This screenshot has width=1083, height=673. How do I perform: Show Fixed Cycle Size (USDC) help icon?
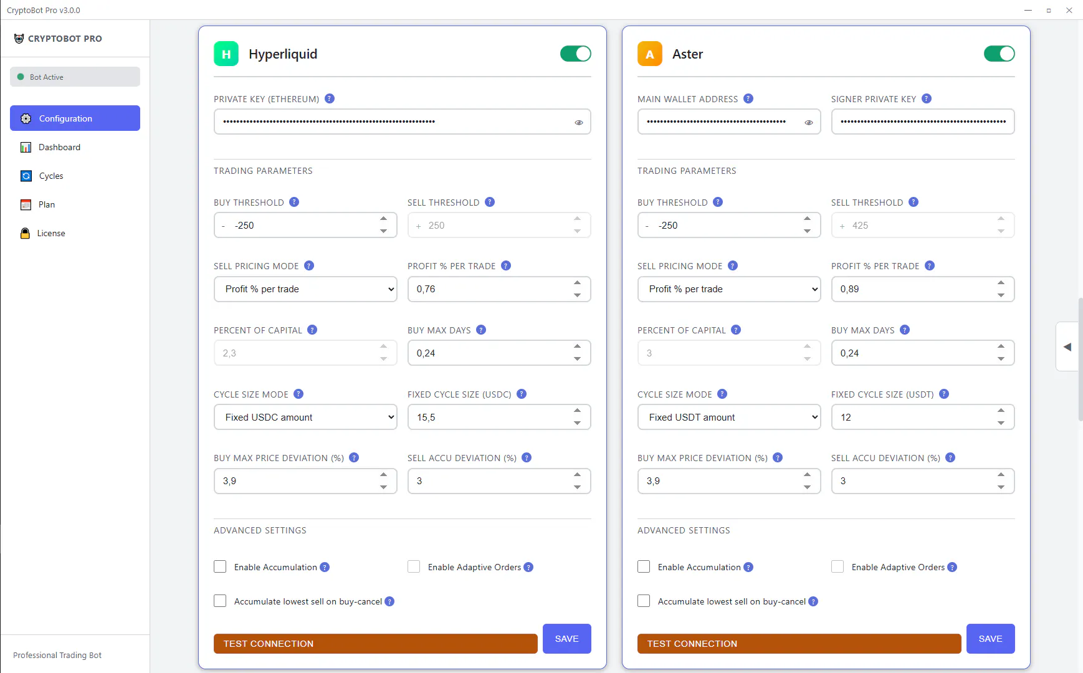point(522,394)
